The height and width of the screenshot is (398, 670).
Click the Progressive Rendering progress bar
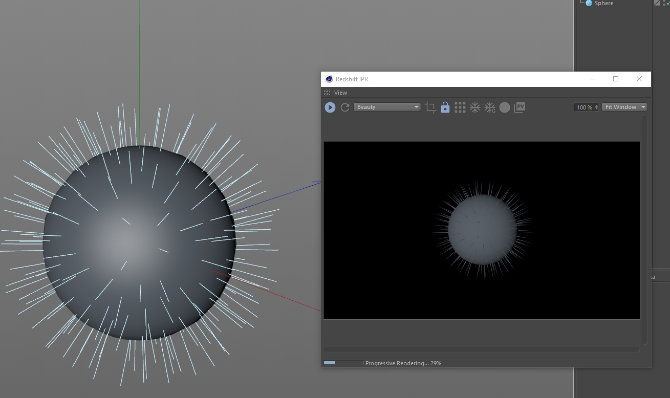tap(343, 363)
